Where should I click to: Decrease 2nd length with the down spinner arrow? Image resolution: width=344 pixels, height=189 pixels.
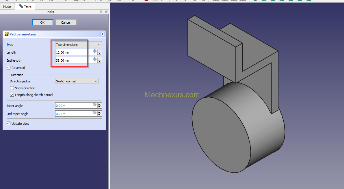click(x=99, y=62)
